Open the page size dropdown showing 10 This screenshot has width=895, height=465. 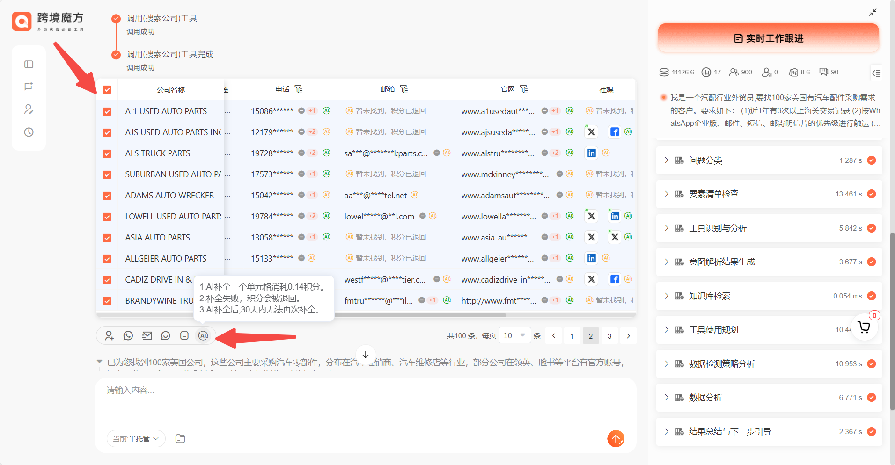coord(514,335)
